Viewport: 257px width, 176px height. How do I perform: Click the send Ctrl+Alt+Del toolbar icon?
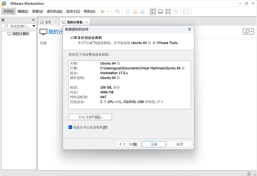(x=117, y=12)
